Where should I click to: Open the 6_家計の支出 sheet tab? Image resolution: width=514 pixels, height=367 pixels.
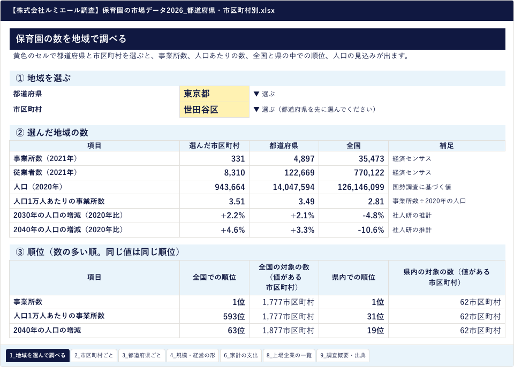pyautogui.click(x=241, y=355)
